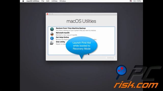This screenshot has height=91, width=163.
Task: Choose the Disk Utility option
Action: 60,42
